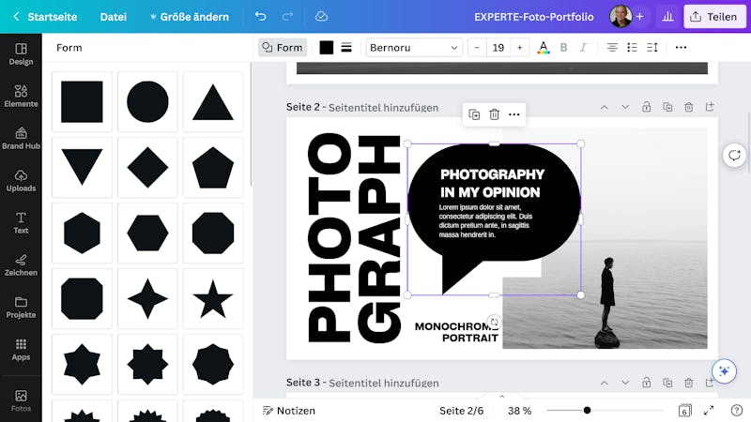Open the Design sidebar panel

[21, 54]
